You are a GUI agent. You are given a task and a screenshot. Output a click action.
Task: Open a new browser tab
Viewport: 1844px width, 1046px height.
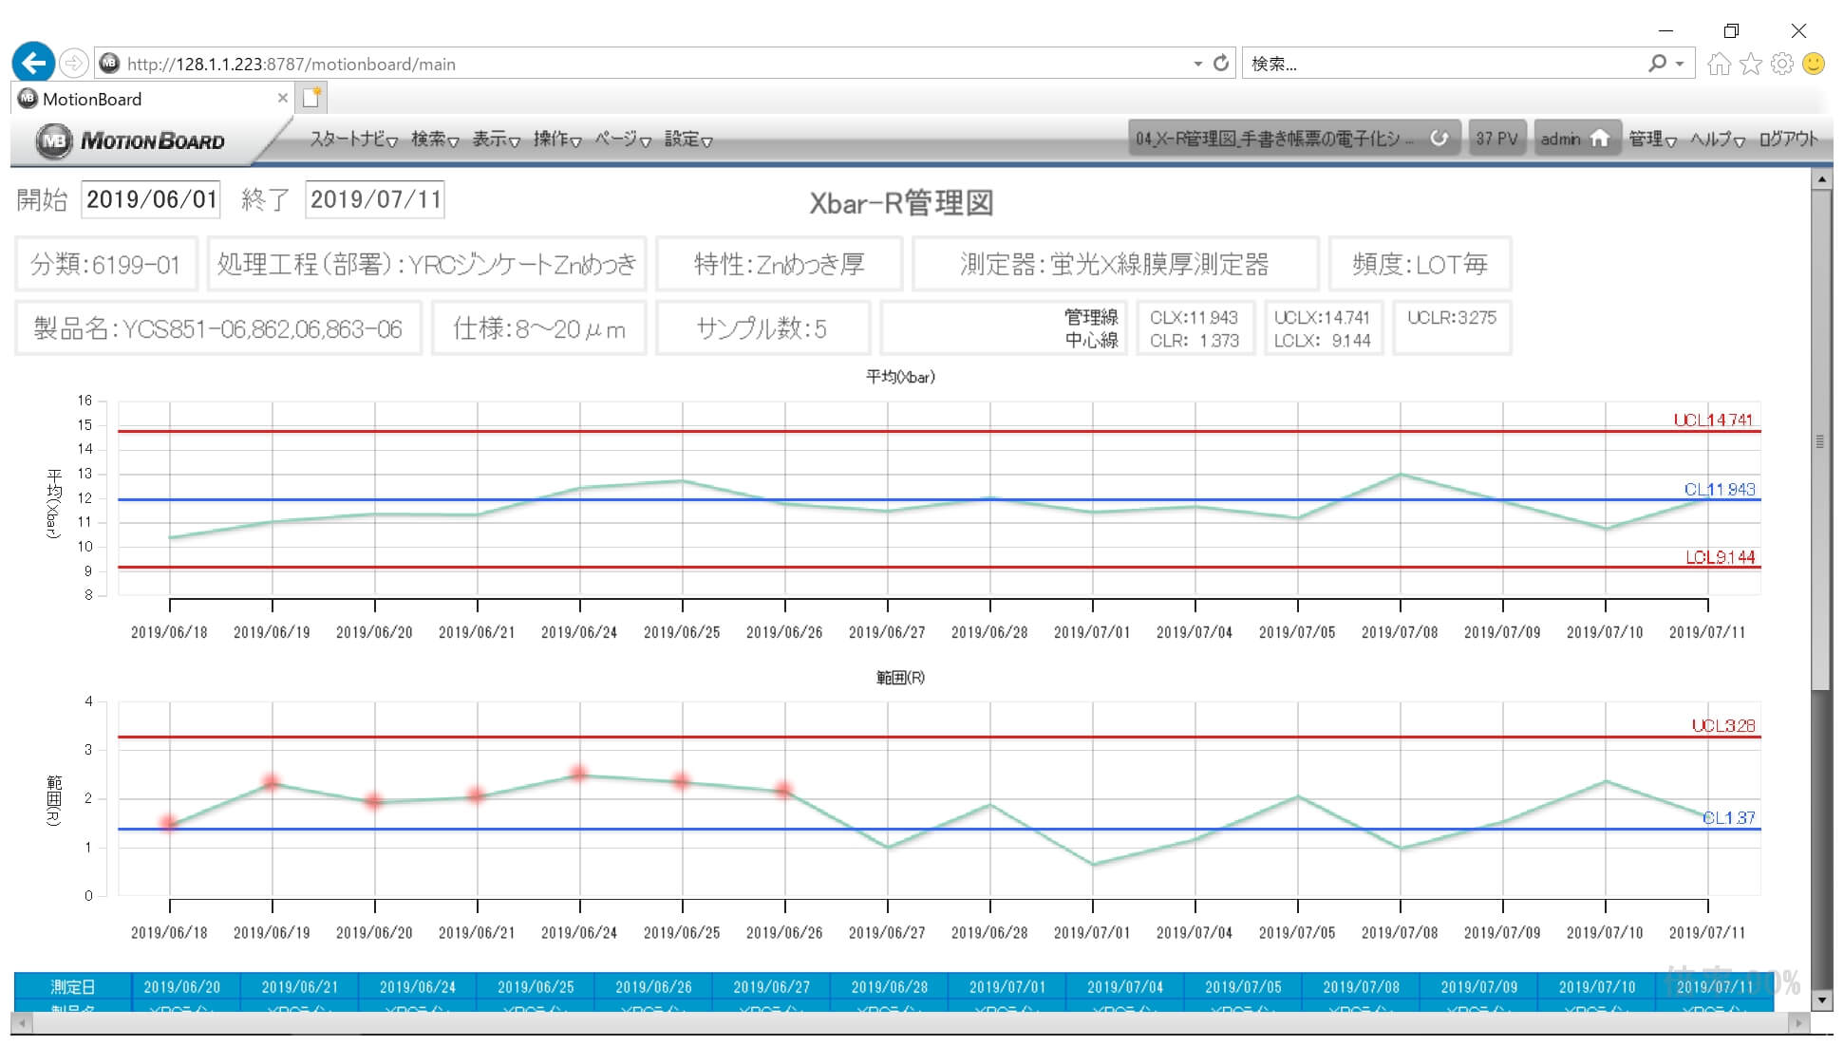pos(311,98)
